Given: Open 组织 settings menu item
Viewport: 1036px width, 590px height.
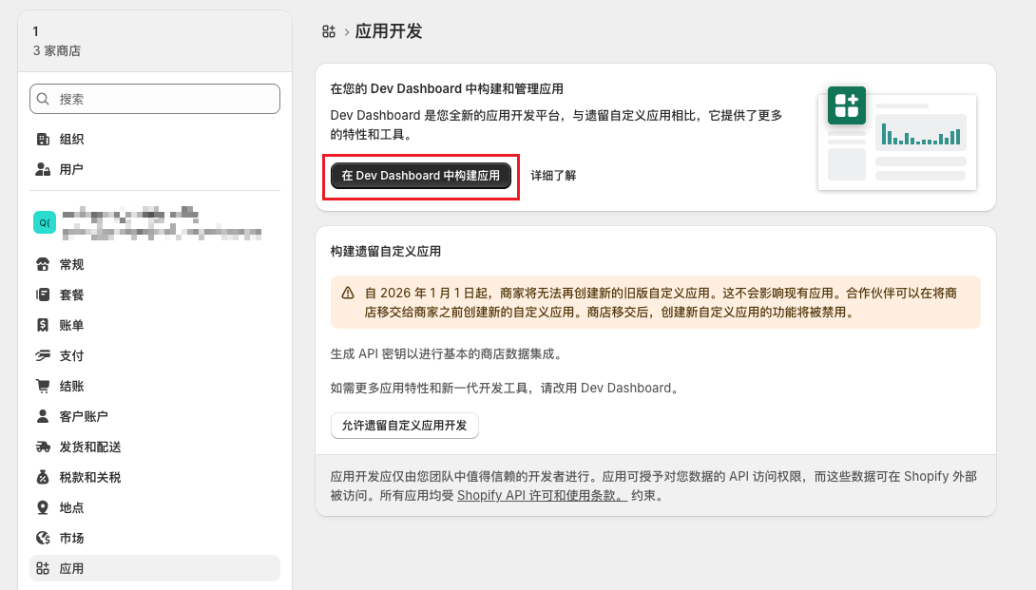Looking at the screenshot, I should 155,139.
